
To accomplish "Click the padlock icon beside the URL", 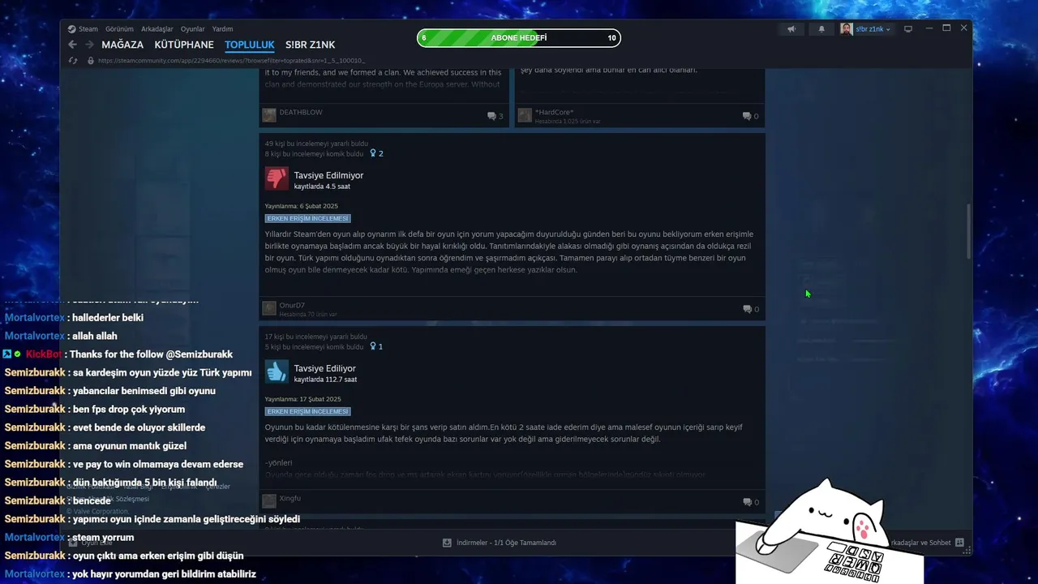I will coord(90,61).
